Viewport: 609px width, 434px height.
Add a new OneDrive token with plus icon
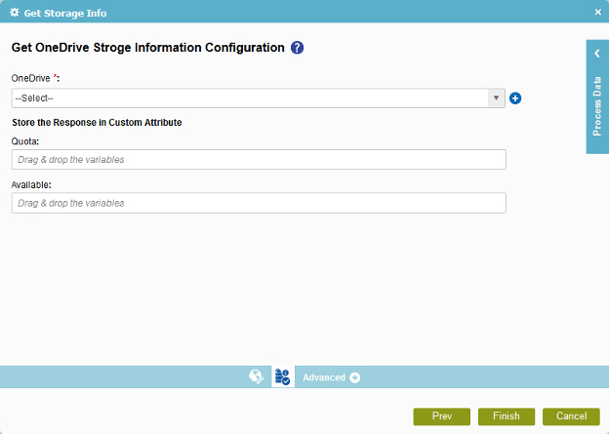(x=515, y=99)
